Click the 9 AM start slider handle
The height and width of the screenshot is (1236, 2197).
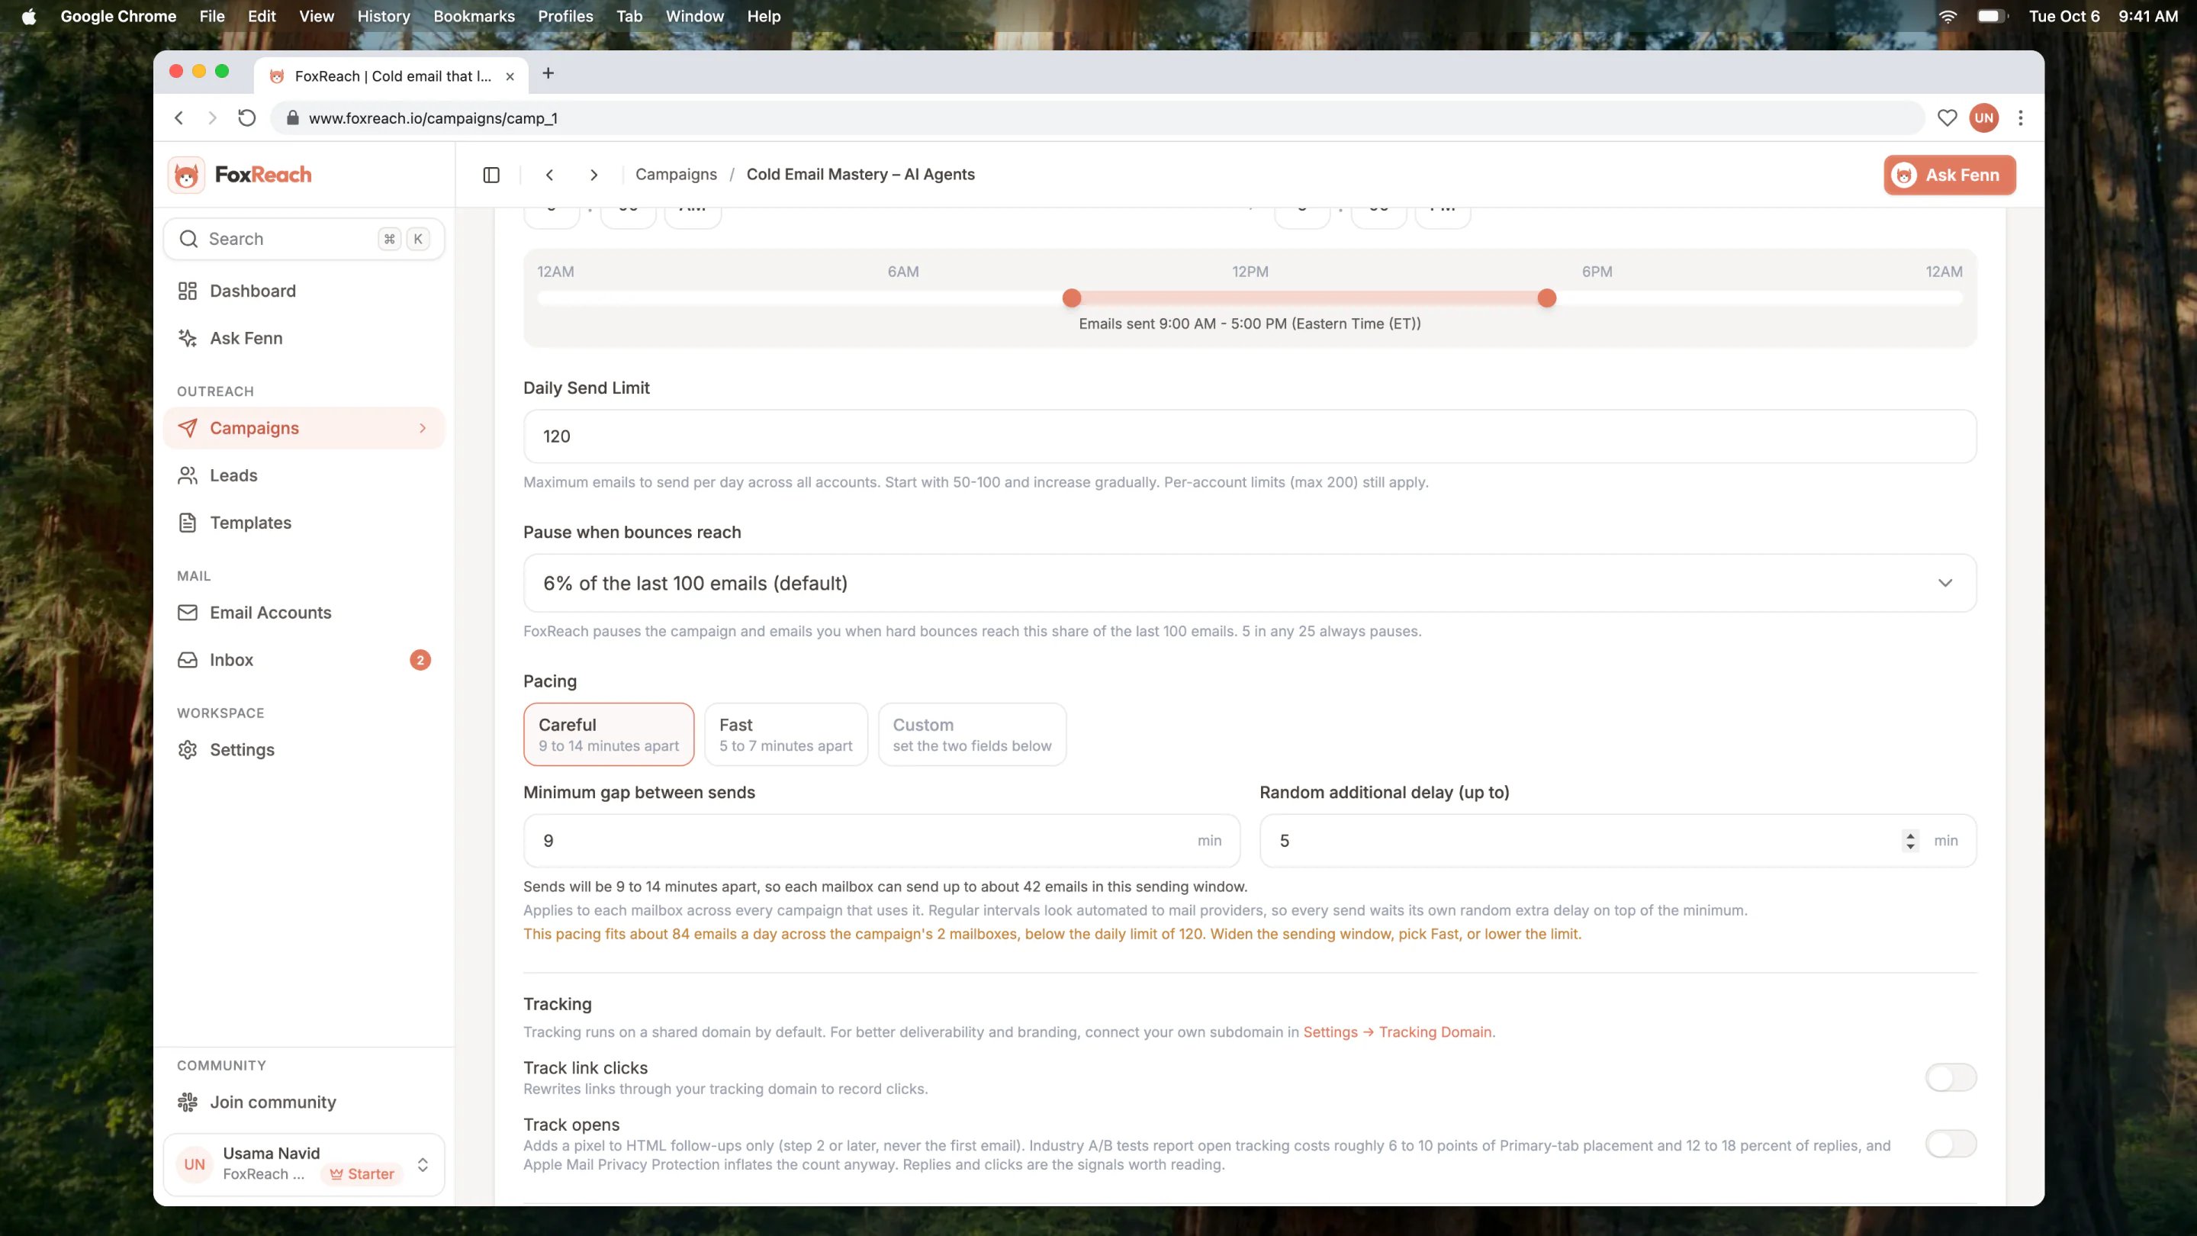pyautogui.click(x=1072, y=298)
